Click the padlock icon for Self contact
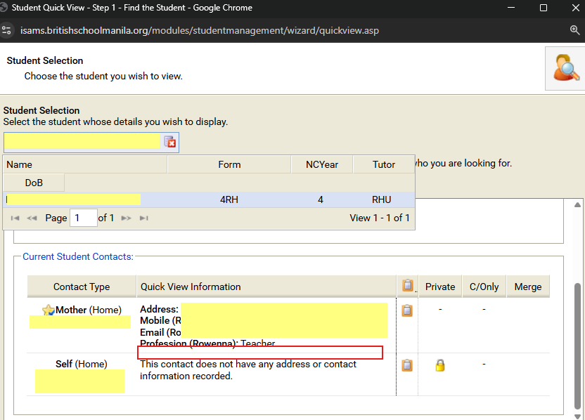This screenshot has width=585, height=420. click(x=440, y=365)
